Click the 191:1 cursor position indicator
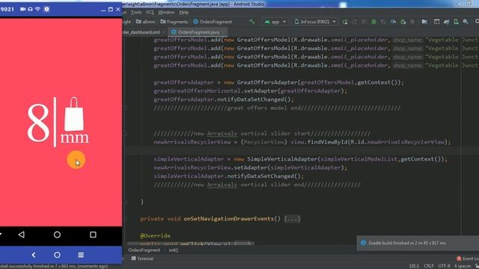Viewport: 479px width, 269px height. (414, 266)
